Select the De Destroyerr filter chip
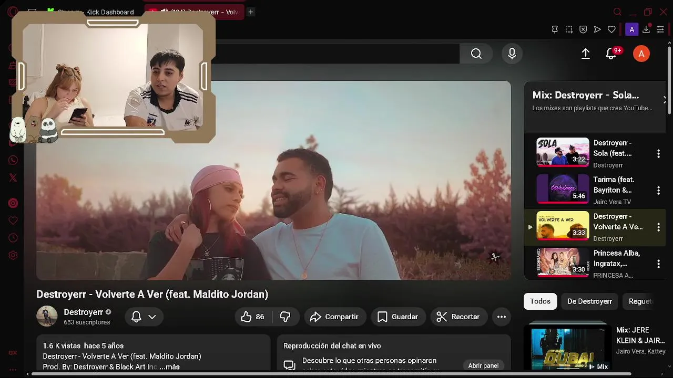The width and height of the screenshot is (673, 378). coord(589,301)
